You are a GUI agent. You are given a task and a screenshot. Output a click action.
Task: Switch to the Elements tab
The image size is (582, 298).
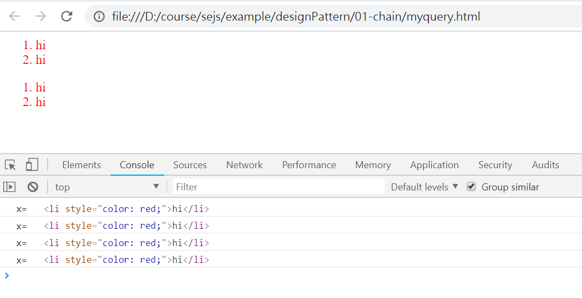point(81,165)
